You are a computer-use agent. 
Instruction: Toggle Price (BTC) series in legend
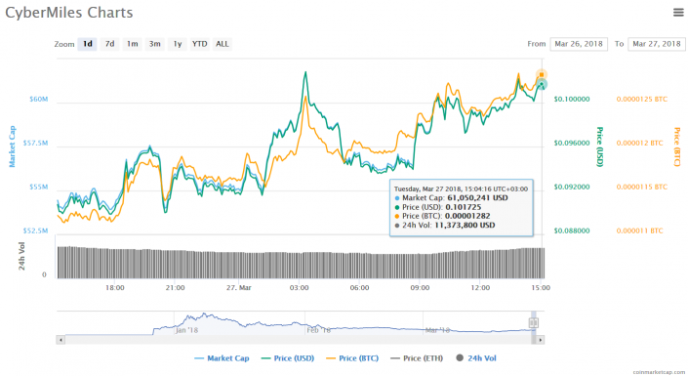[352, 358]
